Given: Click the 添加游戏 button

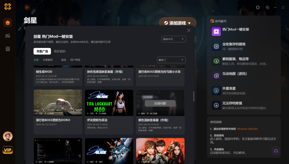Looking at the screenshot, I should point(178,23).
